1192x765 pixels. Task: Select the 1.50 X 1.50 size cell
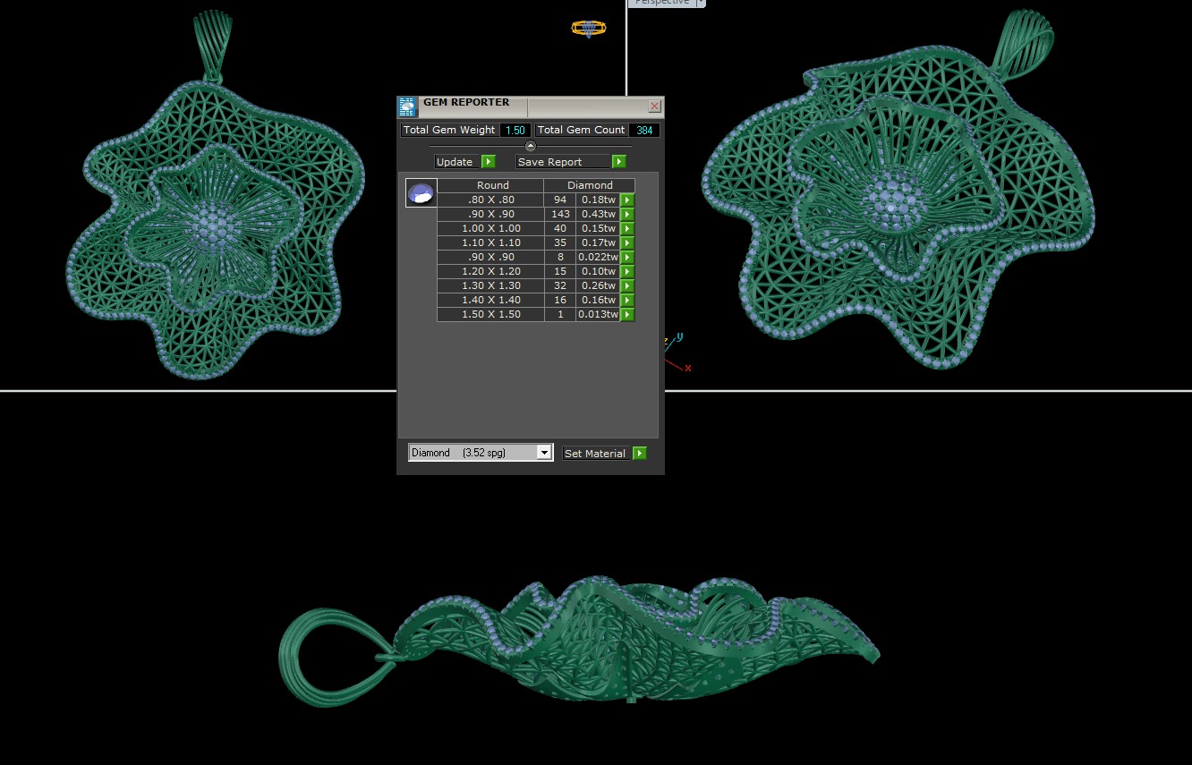pyautogui.click(x=490, y=314)
